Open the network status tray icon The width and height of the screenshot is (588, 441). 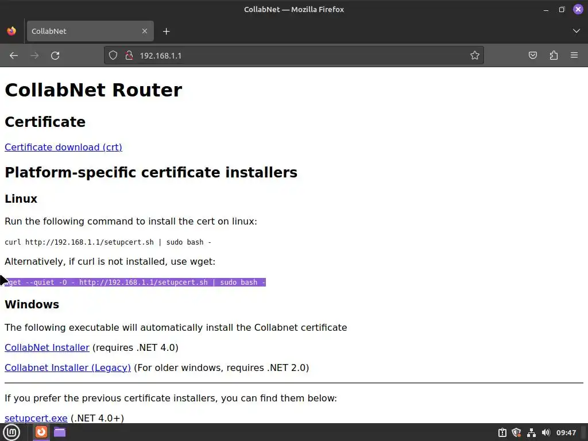pos(531,433)
